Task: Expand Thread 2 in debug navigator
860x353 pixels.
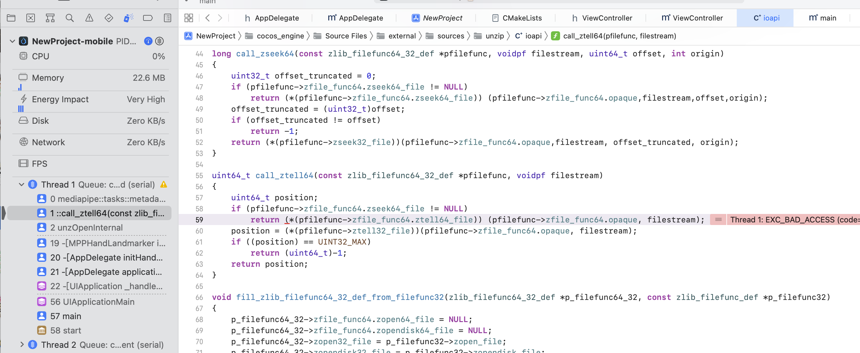Action: point(22,344)
